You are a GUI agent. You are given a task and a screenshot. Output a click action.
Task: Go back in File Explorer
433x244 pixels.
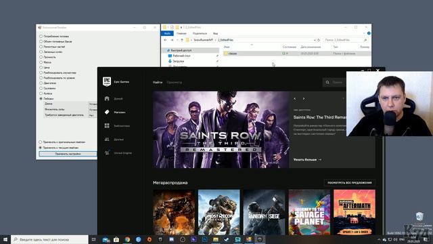[165, 40]
